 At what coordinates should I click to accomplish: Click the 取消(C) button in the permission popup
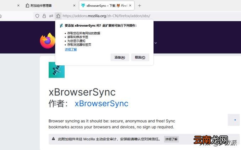click(140, 57)
